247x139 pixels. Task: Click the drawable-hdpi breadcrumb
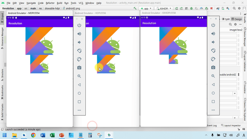tap(52, 8)
